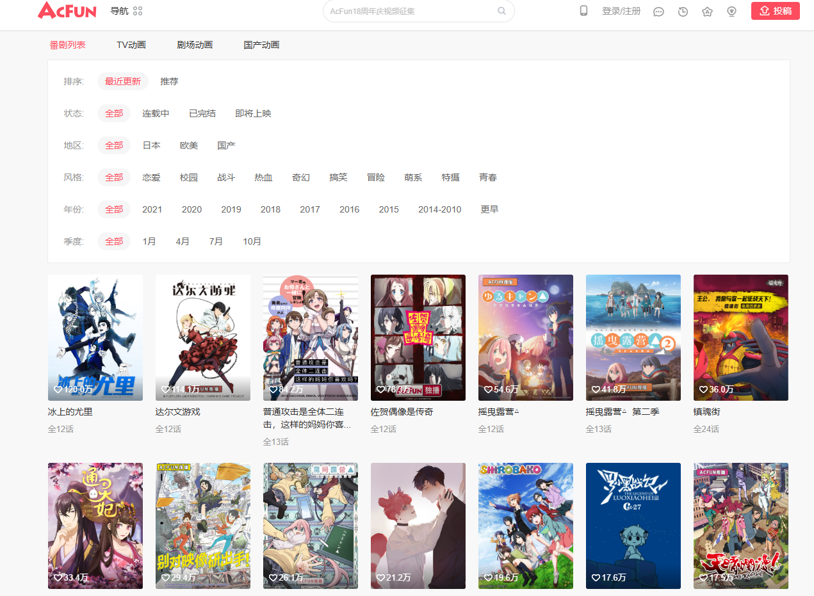Click the download client icon
The image size is (814, 596).
tap(732, 12)
